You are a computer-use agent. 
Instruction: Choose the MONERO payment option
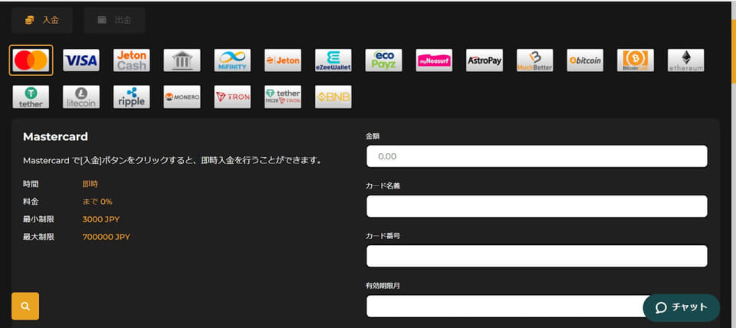(x=182, y=97)
